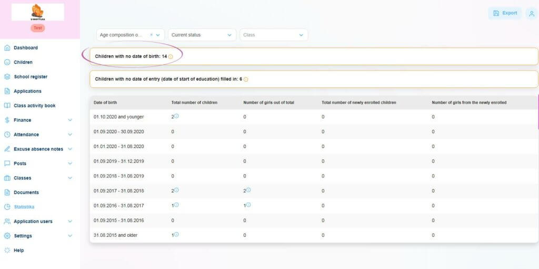Image resolution: width=539 pixels, height=269 pixels.
Task: Click the 01.09.2019 - 31.12.2019 row label
Action: click(x=118, y=161)
